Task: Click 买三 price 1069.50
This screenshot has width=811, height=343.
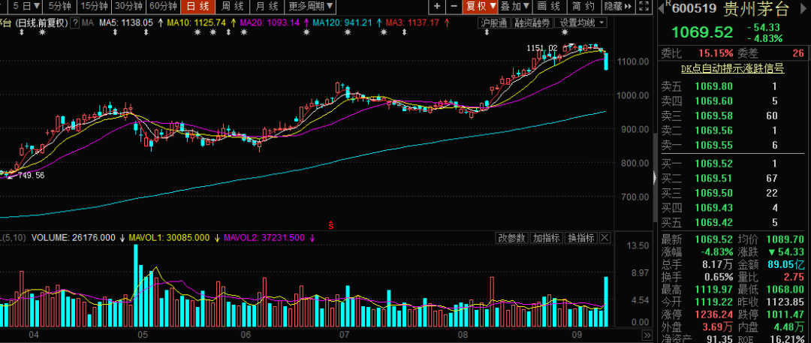Action: click(713, 193)
